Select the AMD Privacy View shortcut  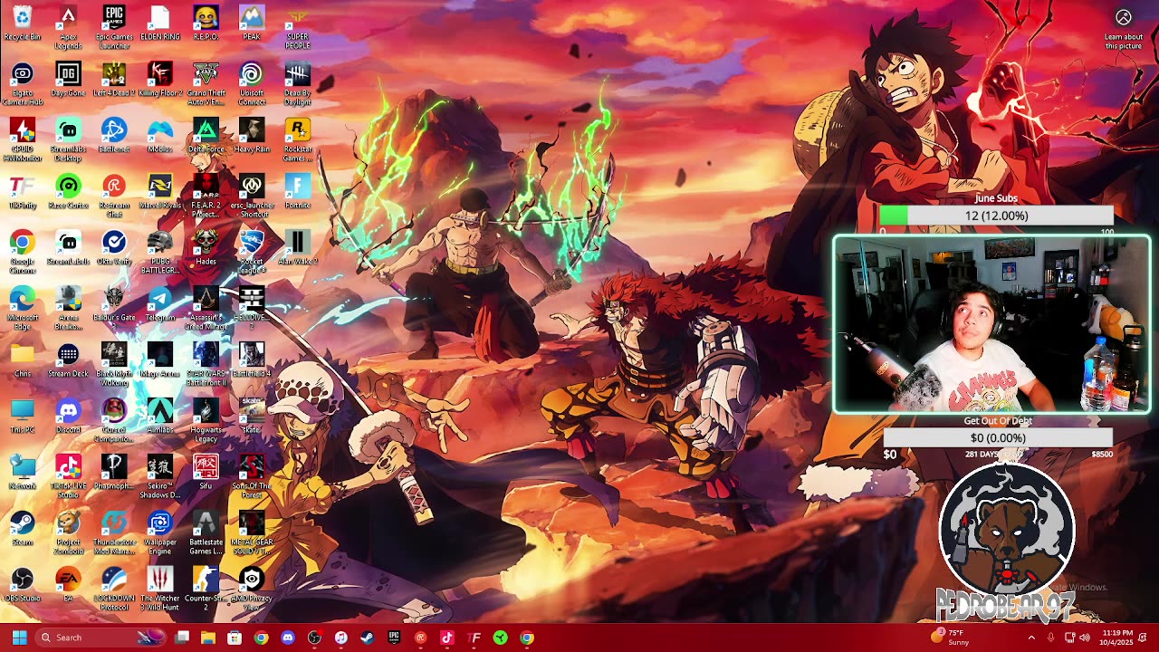coord(252,589)
